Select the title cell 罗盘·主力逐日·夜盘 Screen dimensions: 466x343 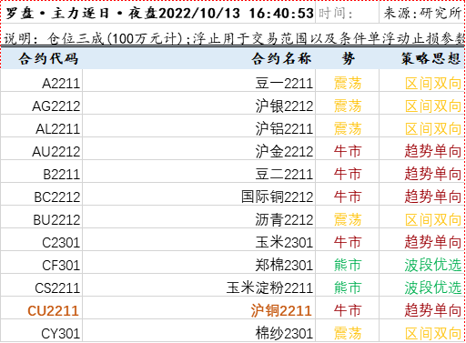(x=158, y=13)
